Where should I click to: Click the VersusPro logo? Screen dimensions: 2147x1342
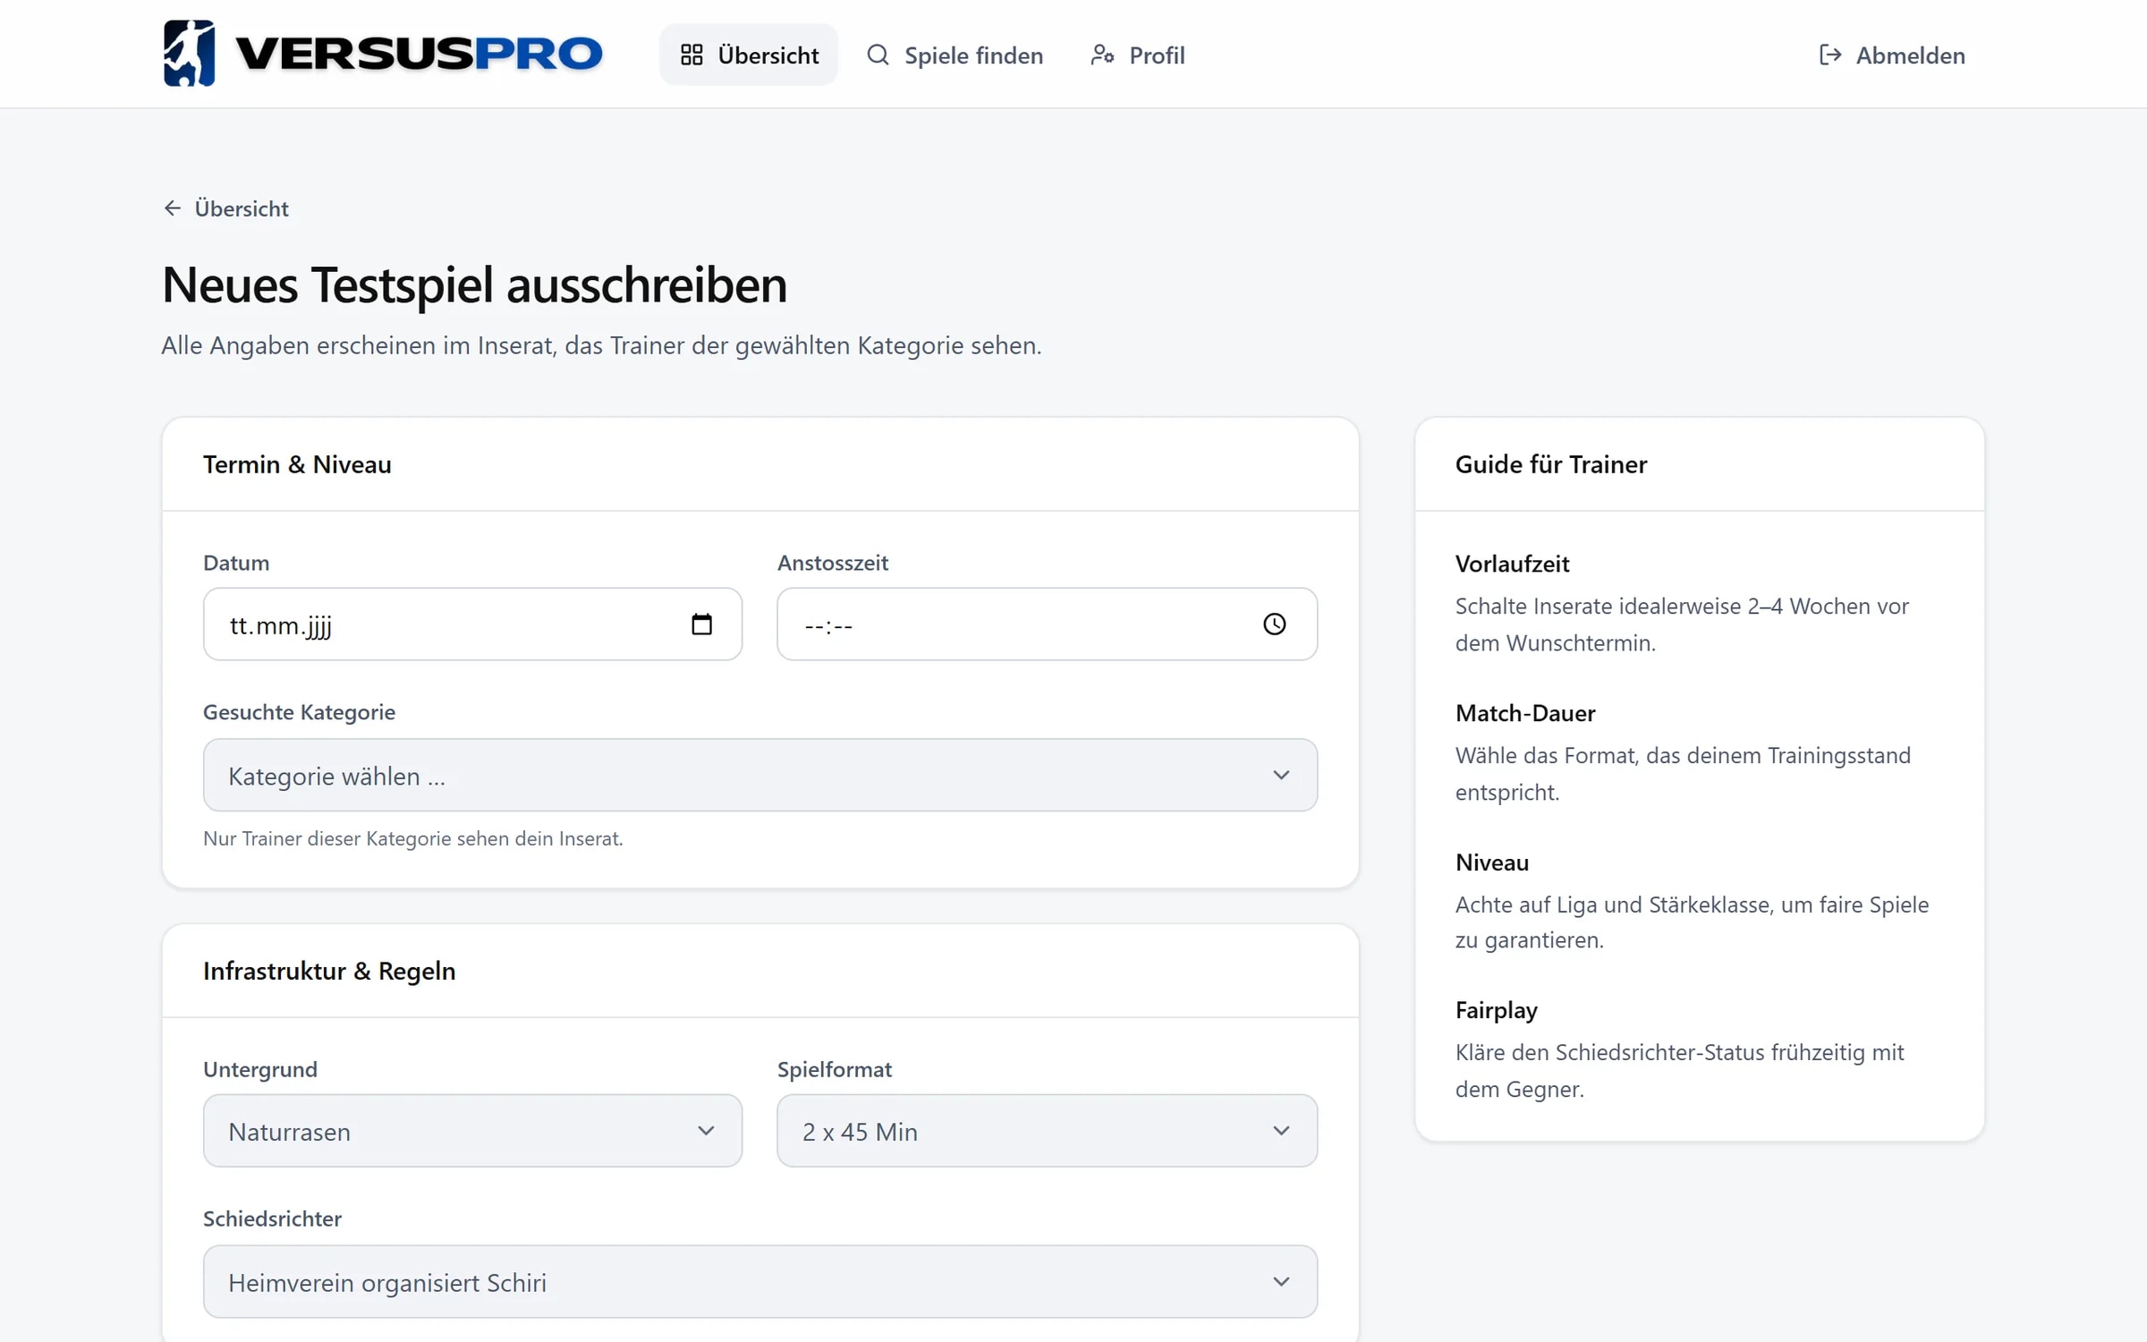383,54
